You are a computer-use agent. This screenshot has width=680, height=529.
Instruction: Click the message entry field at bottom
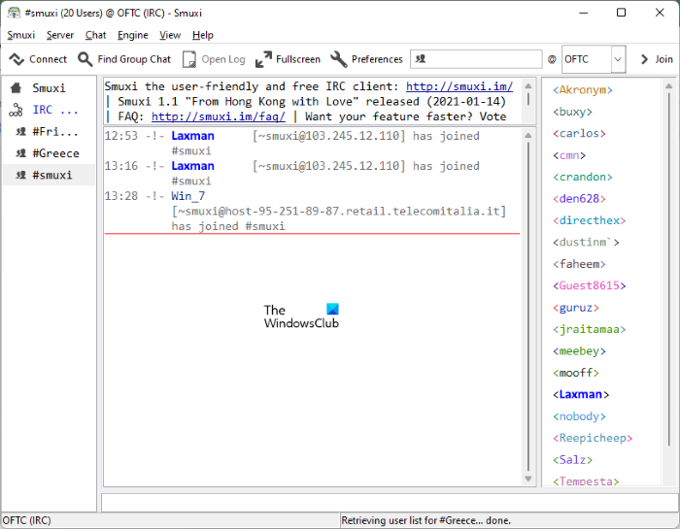(x=390, y=503)
